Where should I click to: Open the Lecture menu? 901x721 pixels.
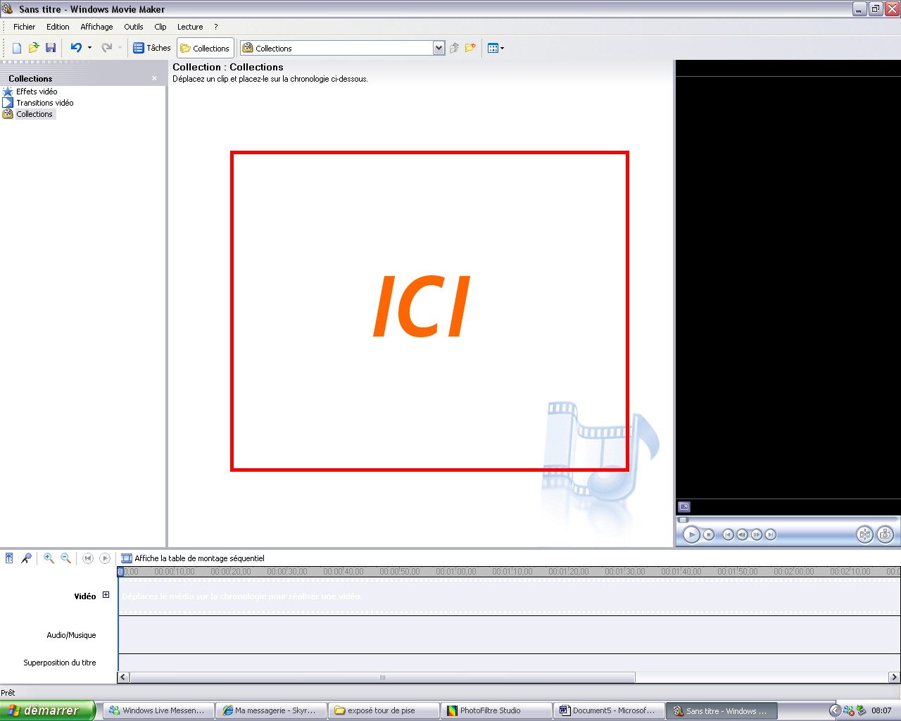[190, 27]
